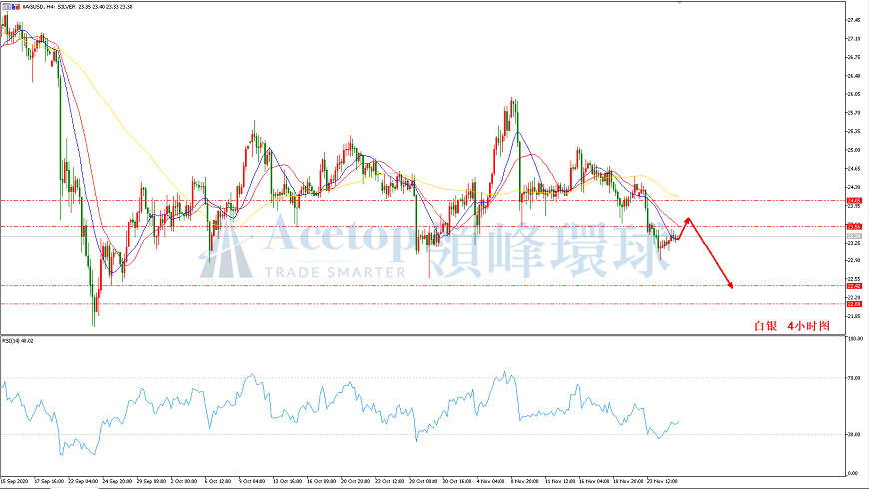The image size is (869, 489).
Task: Click the top red resistance price label
Action: click(854, 200)
